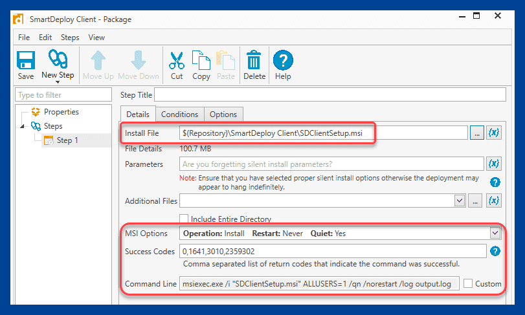Collapse the Steps tree node arrow
Screen dimensions: 525x315
coord(23,126)
